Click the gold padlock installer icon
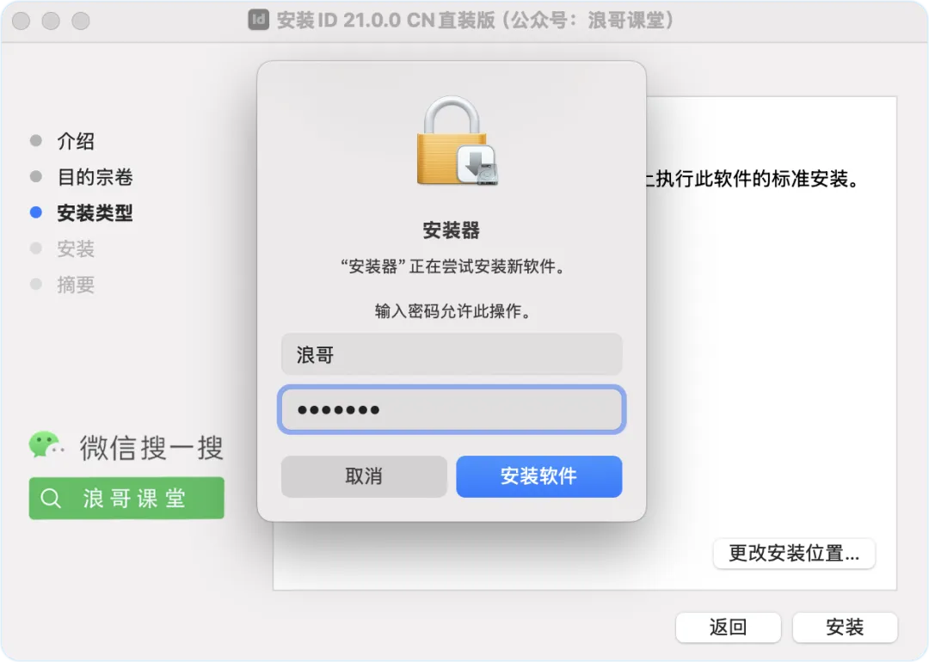The width and height of the screenshot is (929, 662). [457, 140]
